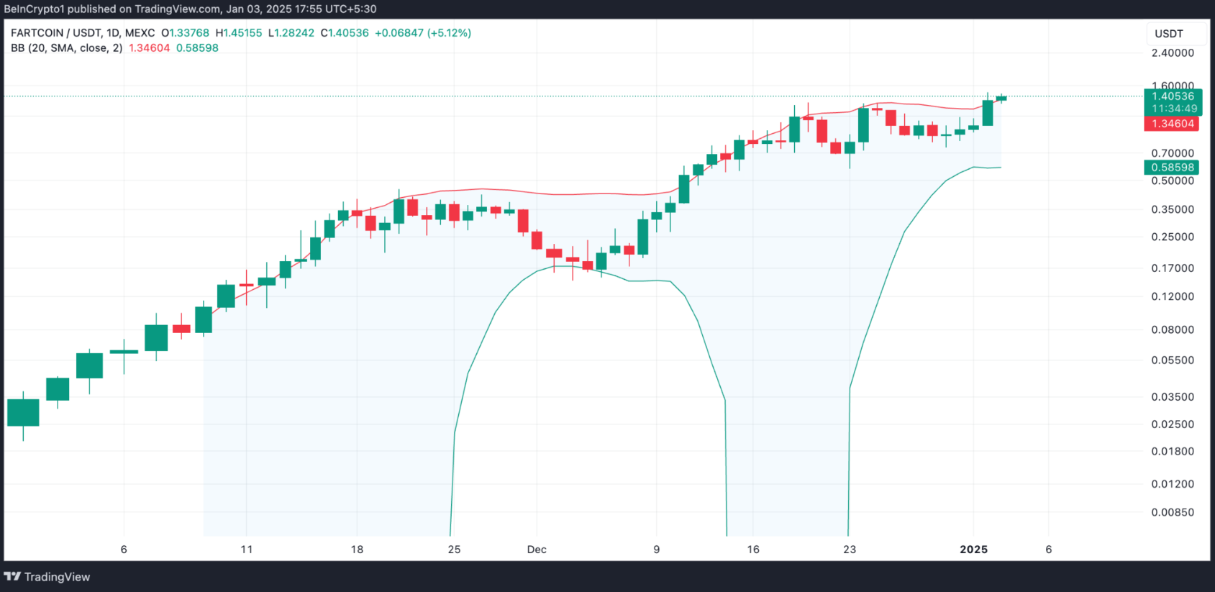Click the red 1.34604 BB value in legend
The height and width of the screenshot is (592, 1215).
[x=149, y=48]
